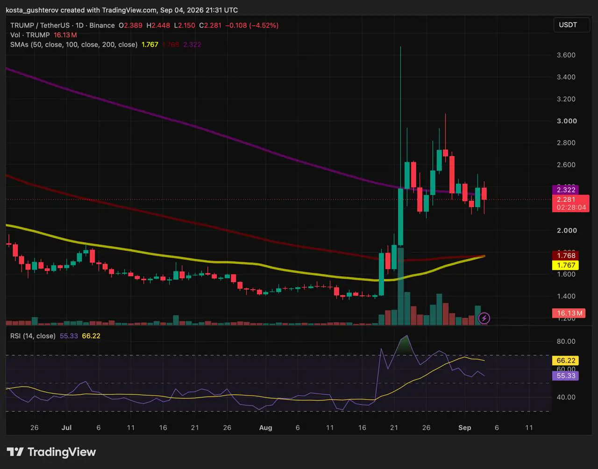Viewport: 598px width, 469px height.
Task: Click the Aug label on the date axis
Action: pos(265,427)
